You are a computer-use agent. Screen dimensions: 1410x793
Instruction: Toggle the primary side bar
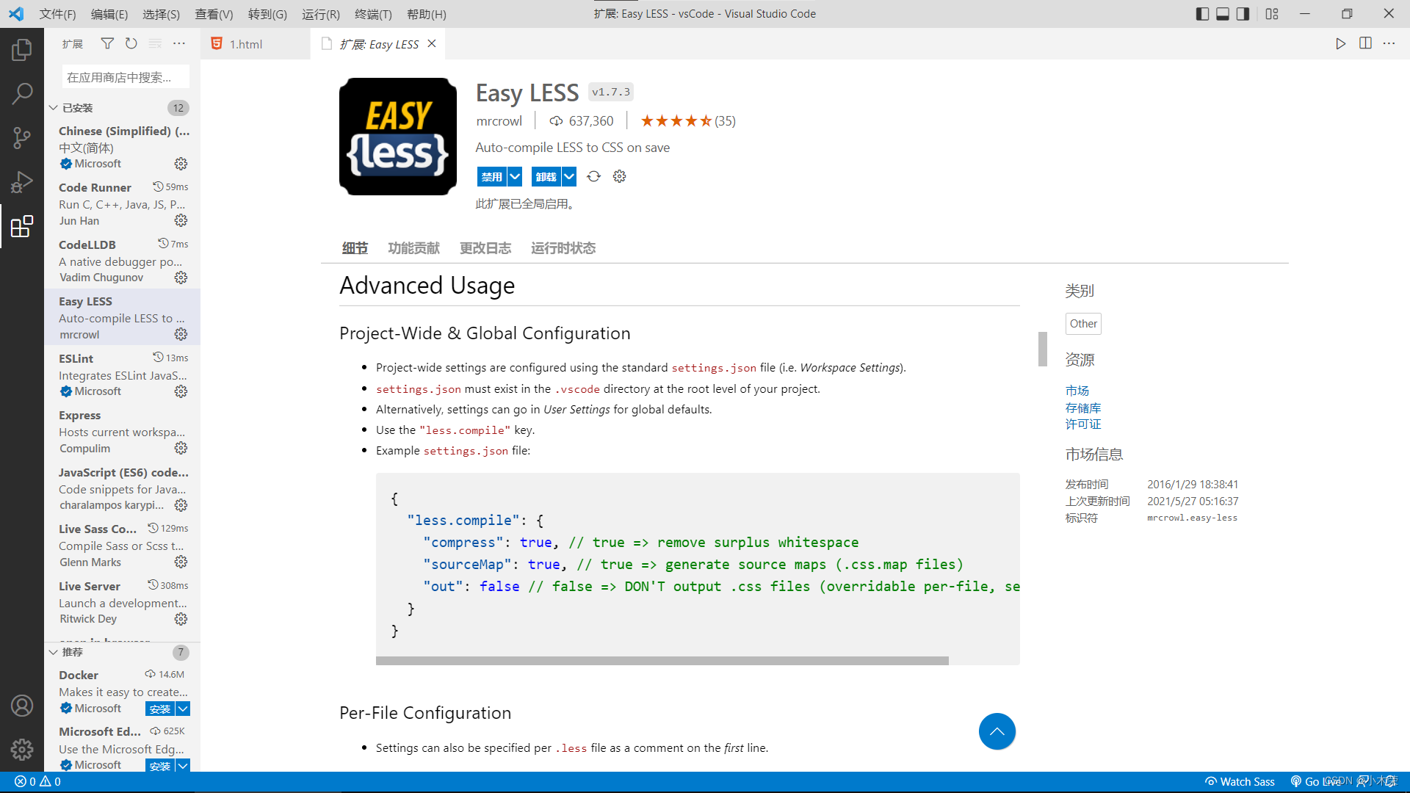click(x=1202, y=14)
